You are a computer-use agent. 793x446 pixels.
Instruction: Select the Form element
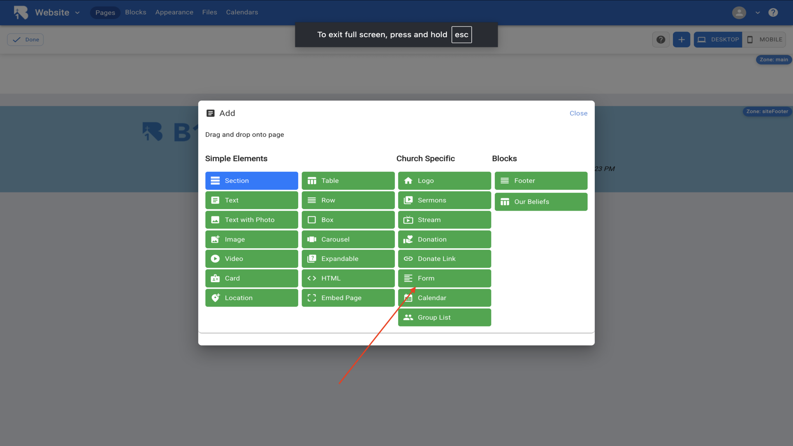444,278
